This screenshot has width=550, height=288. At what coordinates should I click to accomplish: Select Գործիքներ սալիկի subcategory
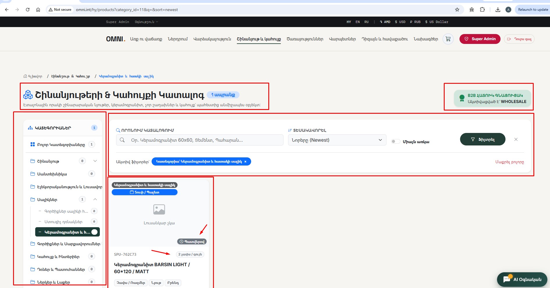click(x=68, y=211)
